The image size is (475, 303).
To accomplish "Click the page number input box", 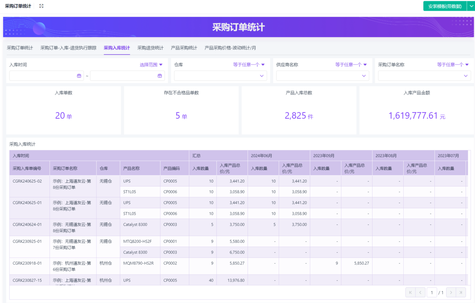I will [431, 293].
